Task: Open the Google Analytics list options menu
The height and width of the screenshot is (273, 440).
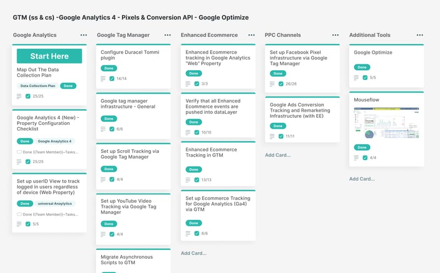Action: pos(84,35)
